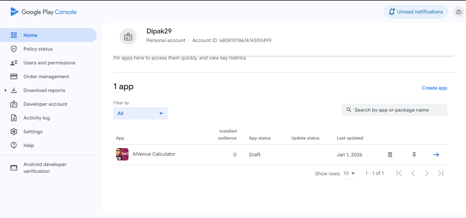466x218 pixels.
Task: Open AIVenue Calculator with the blue arrow
Action: pyautogui.click(x=436, y=155)
